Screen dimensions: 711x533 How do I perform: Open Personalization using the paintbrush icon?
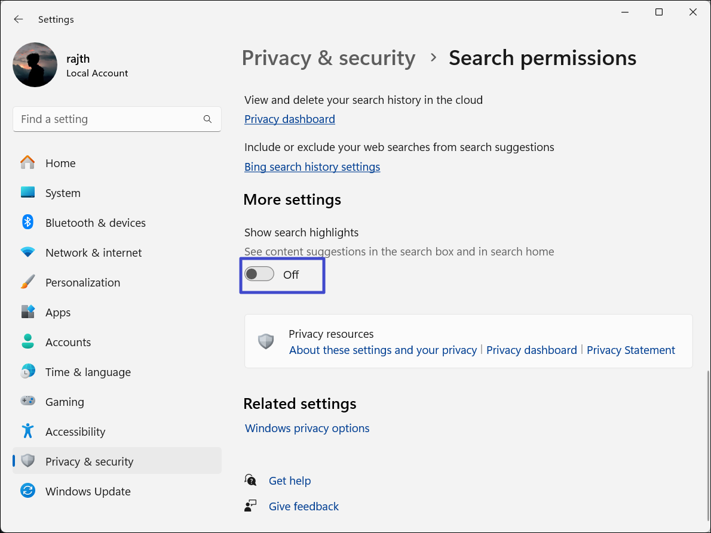pos(27,282)
